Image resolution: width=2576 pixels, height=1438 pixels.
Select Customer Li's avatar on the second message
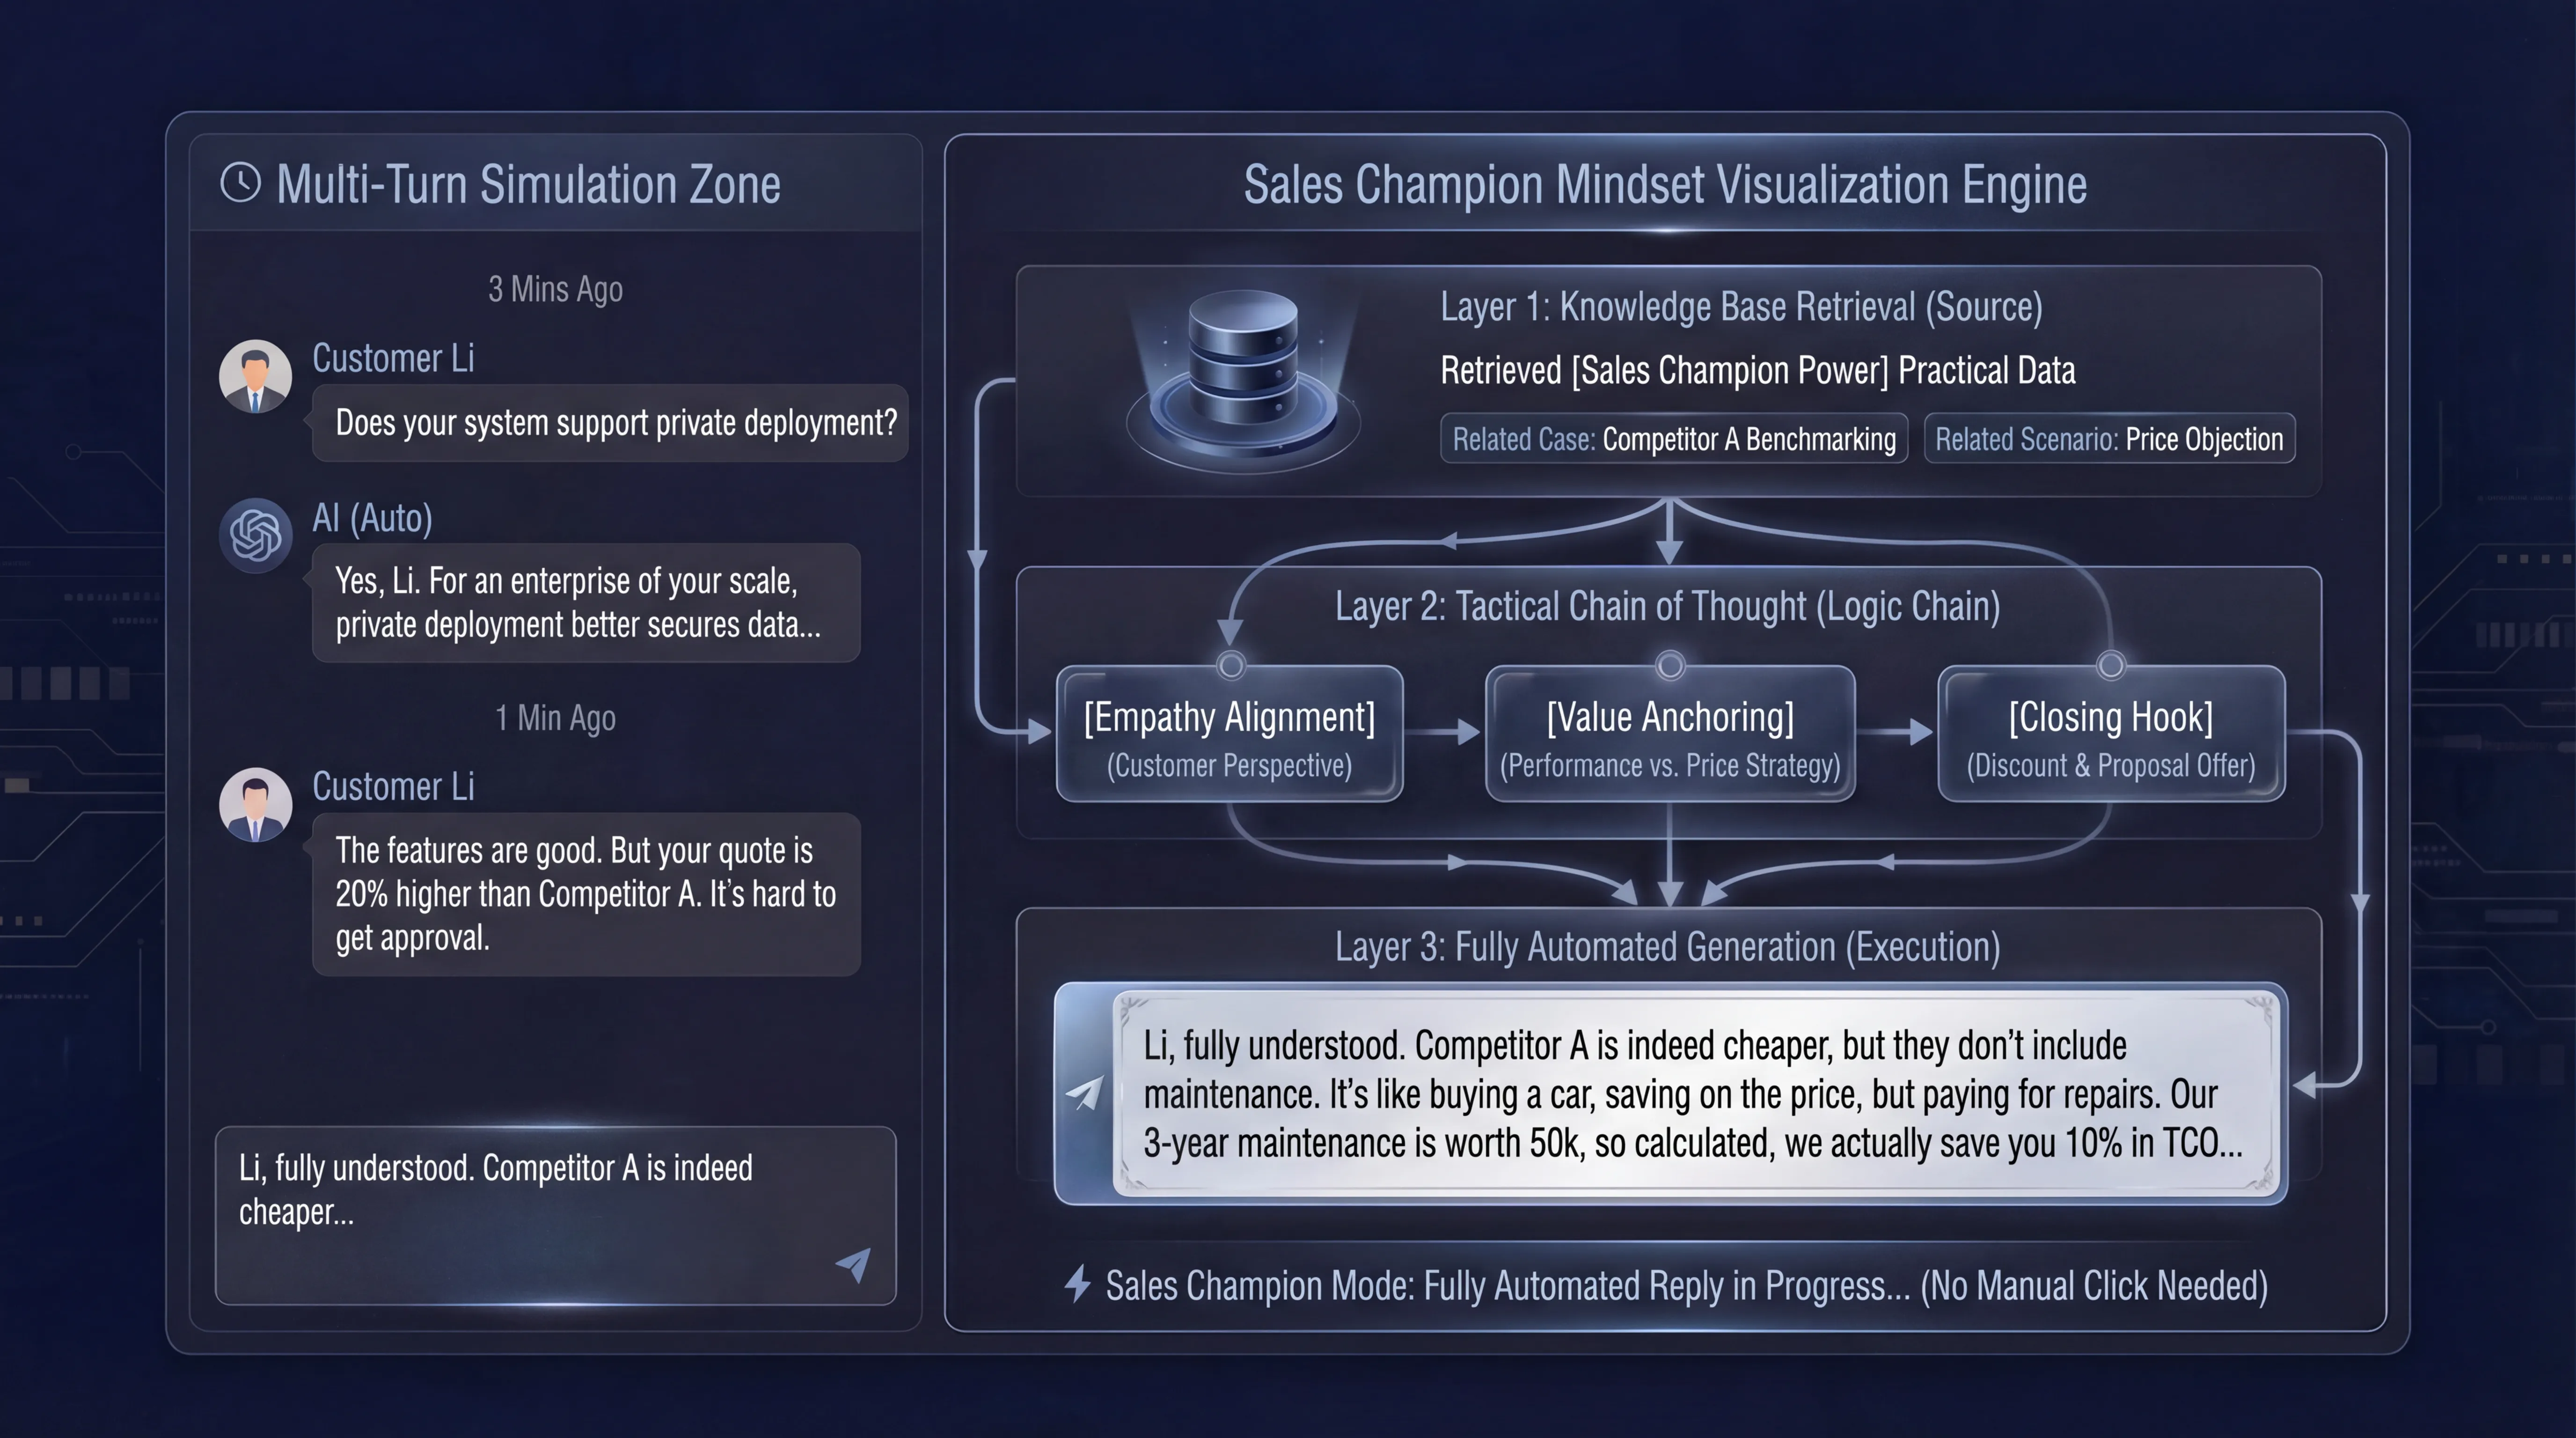[256, 804]
